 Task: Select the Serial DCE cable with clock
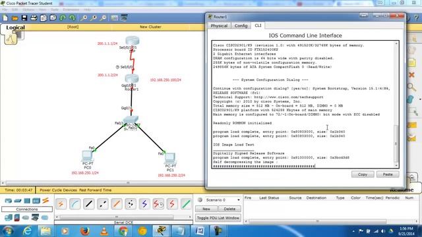[x=158, y=204]
